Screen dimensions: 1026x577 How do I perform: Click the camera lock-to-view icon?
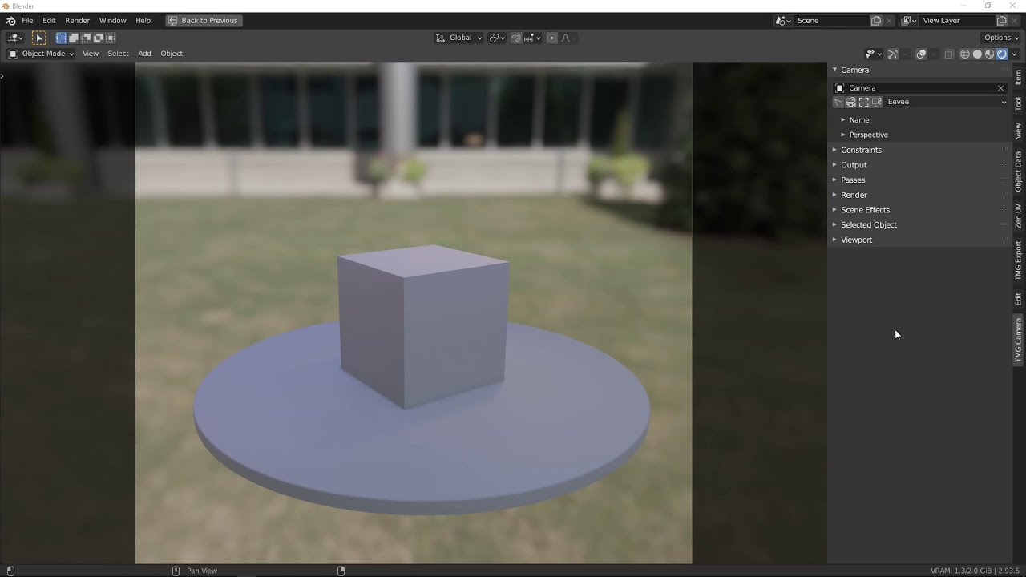[x=851, y=102]
